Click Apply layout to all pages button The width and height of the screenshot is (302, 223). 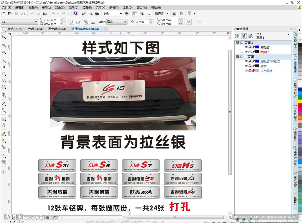coord(86,22)
